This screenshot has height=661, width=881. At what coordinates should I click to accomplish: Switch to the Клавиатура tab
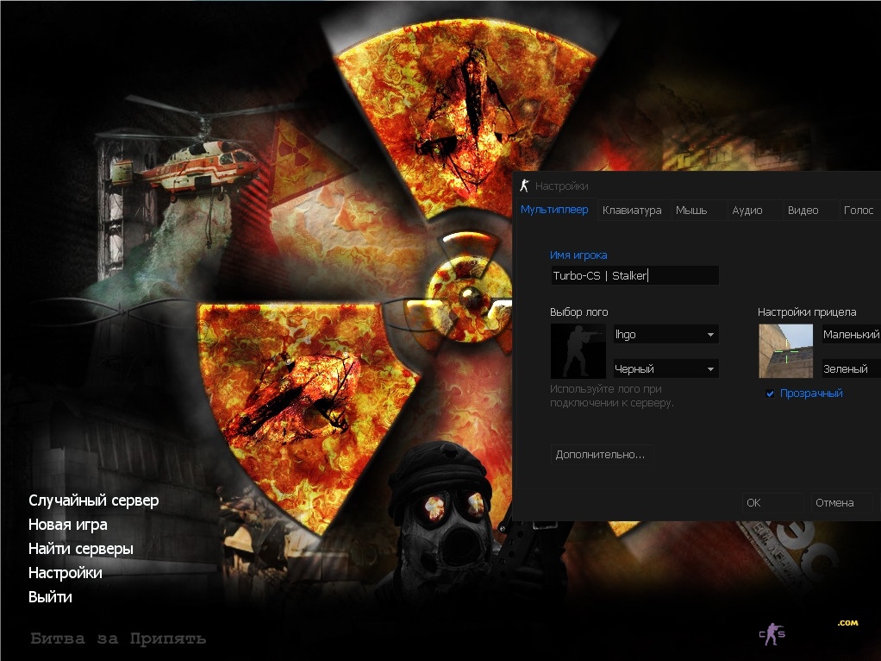tap(632, 211)
